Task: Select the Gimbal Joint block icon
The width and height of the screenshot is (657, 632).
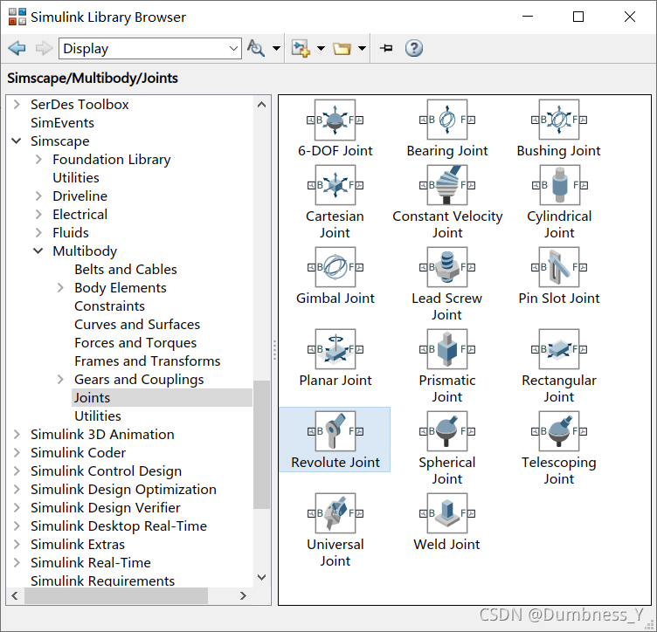Action: click(335, 267)
